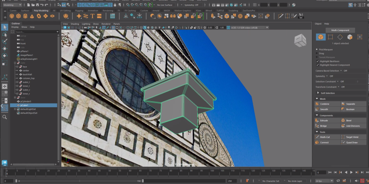The width and height of the screenshot is (369, 184).
Task: Switch to the UV Editing shelf tab
Action: point(65,10)
